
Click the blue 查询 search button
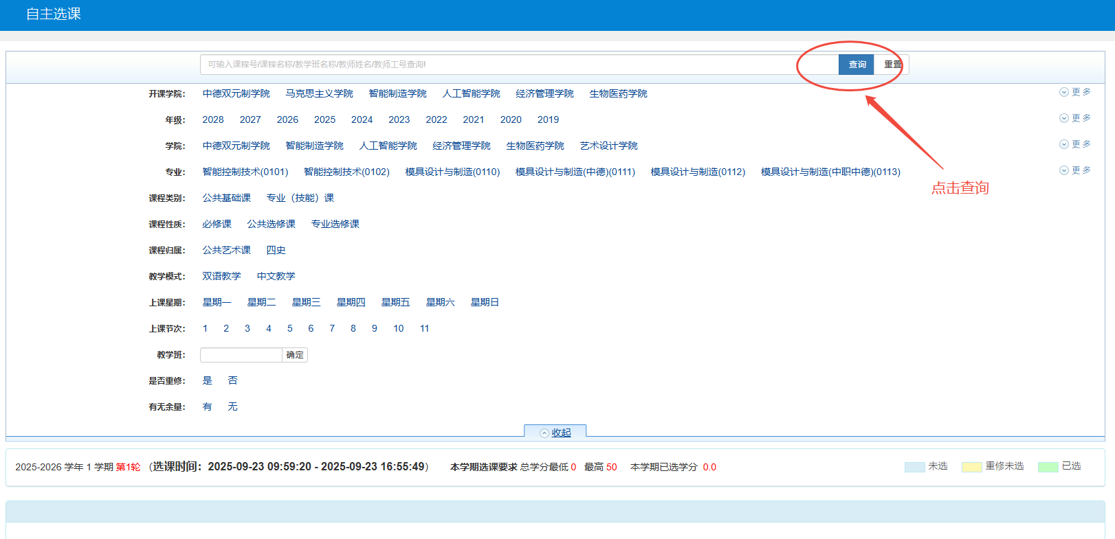pos(856,65)
